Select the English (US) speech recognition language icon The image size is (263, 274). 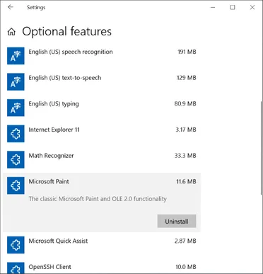(x=16, y=56)
